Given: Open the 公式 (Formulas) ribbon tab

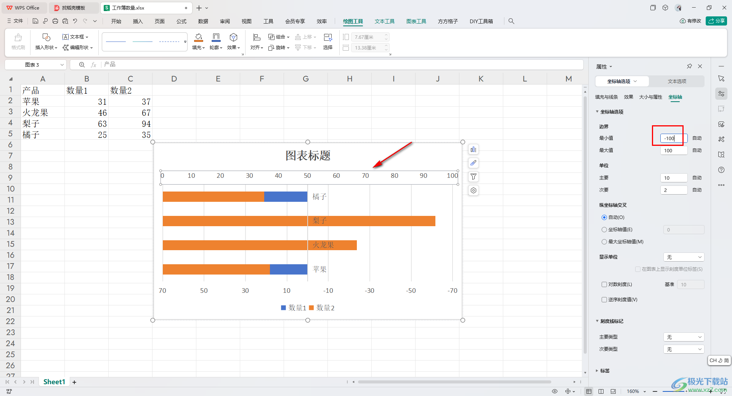Looking at the screenshot, I should (181, 21).
